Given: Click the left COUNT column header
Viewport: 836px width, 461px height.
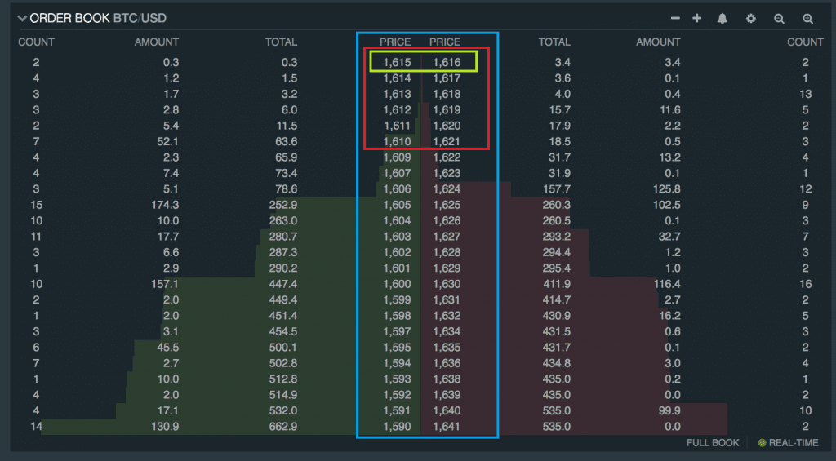Looking at the screenshot, I should point(36,42).
